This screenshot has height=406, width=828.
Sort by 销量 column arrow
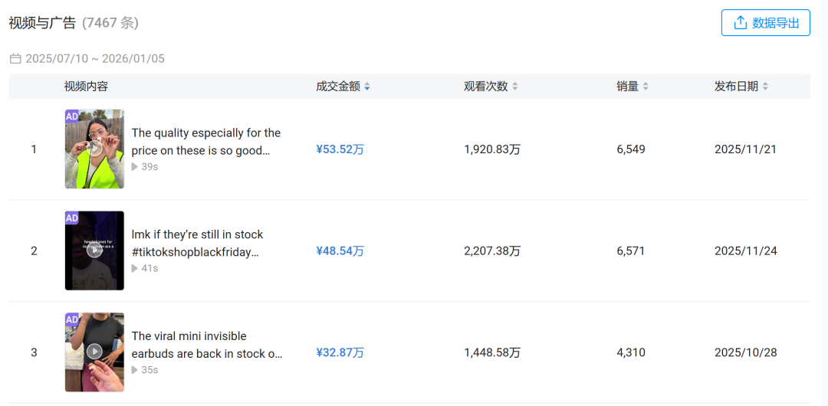[x=646, y=87]
